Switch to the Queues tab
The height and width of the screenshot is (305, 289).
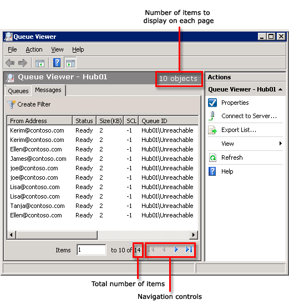(18, 91)
